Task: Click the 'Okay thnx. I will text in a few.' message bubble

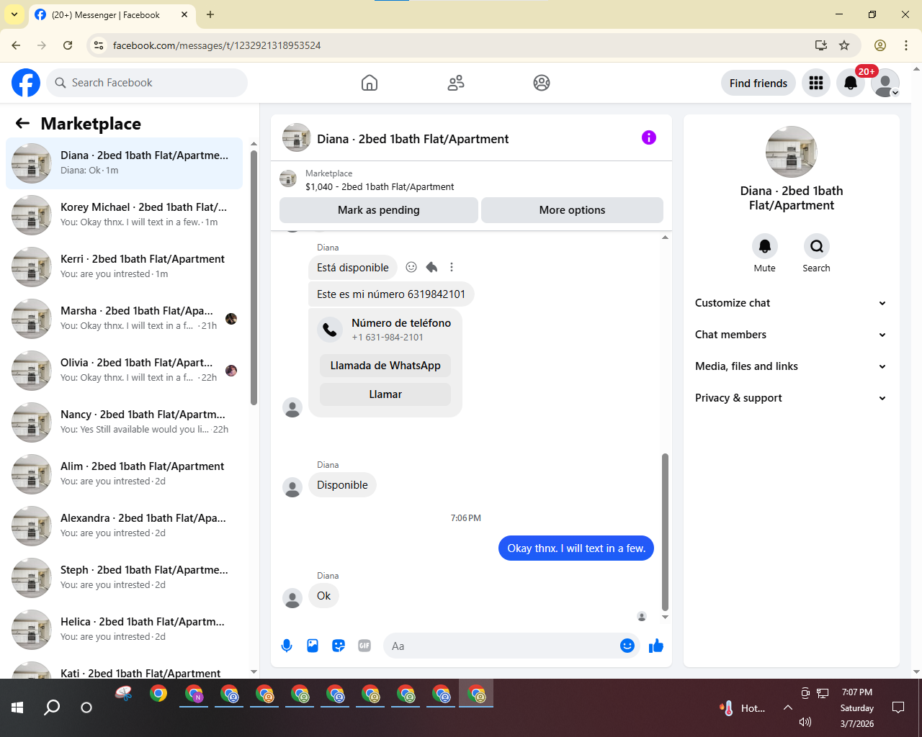Action: (x=576, y=548)
